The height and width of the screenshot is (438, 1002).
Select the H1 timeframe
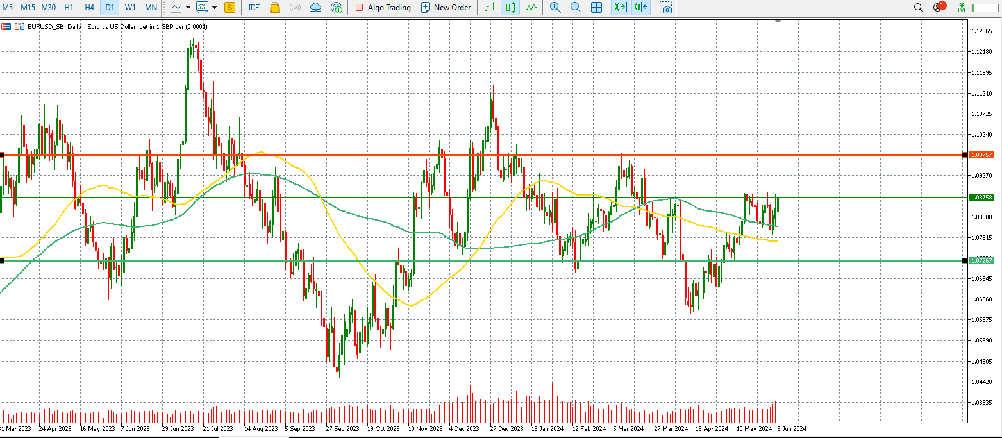(69, 8)
